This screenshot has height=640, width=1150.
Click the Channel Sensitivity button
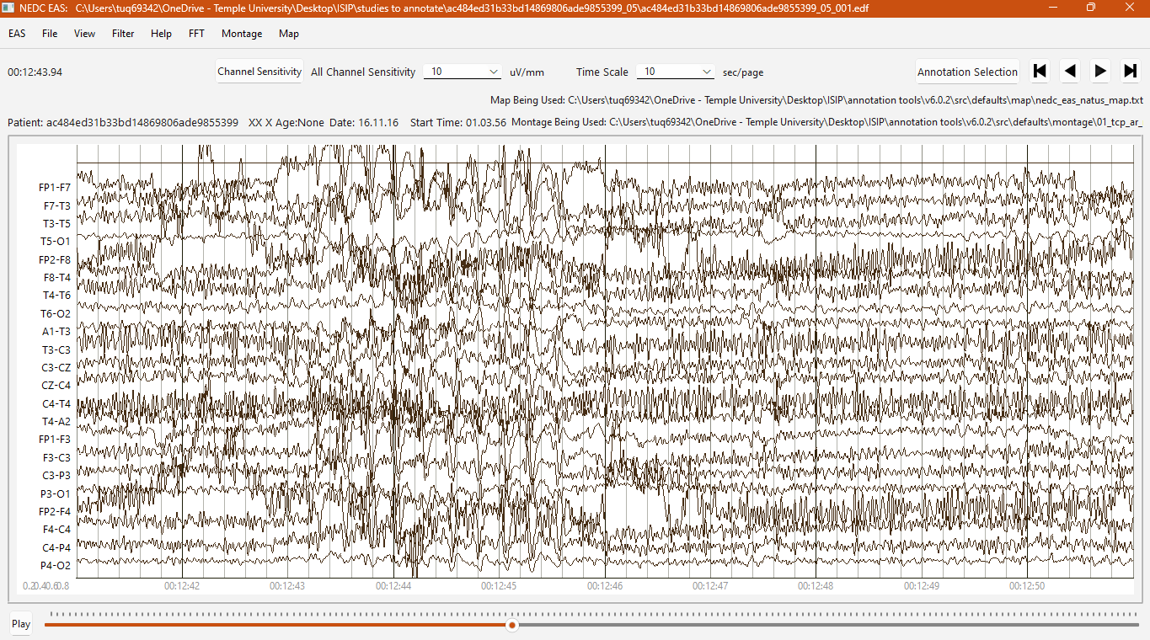coord(259,72)
